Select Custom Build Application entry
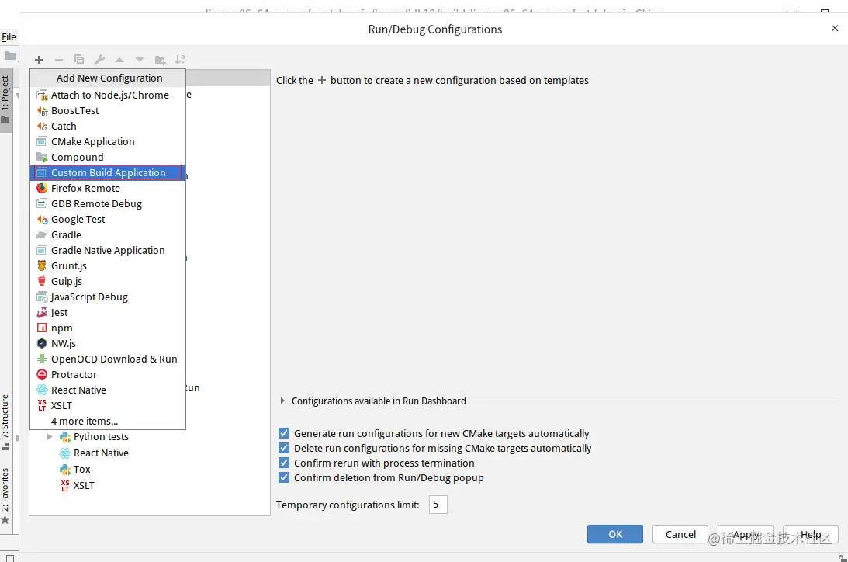Screen dimensions: 848x562 pyautogui.click(x=108, y=172)
